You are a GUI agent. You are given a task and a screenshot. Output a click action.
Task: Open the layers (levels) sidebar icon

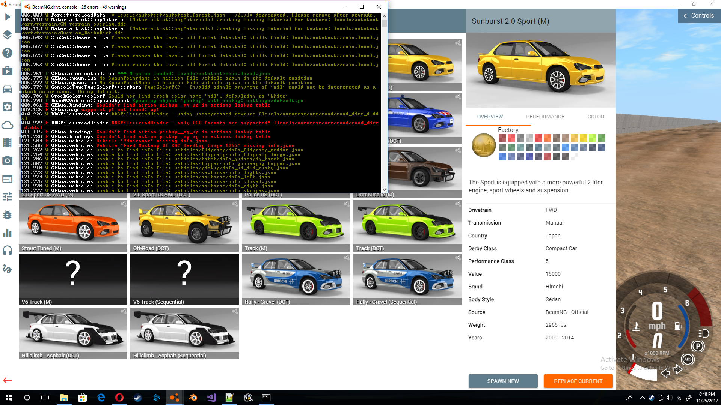[8, 35]
